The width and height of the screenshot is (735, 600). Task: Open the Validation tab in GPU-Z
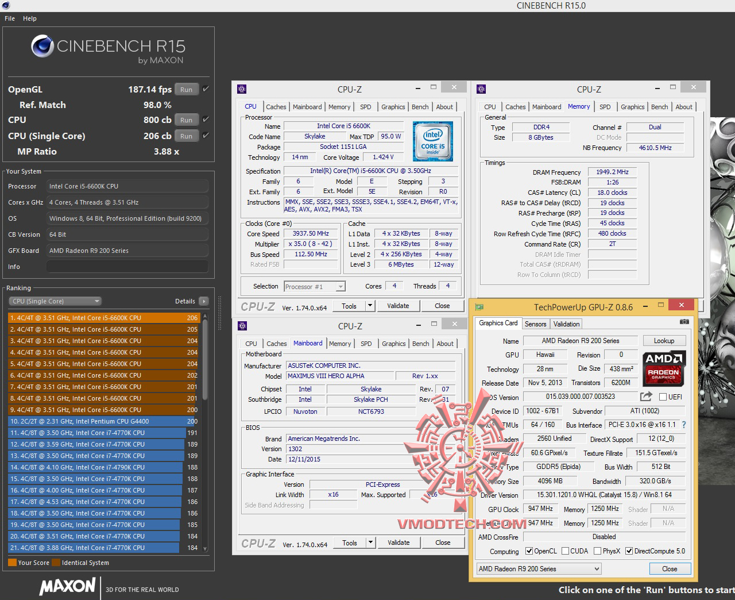pyautogui.click(x=567, y=324)
